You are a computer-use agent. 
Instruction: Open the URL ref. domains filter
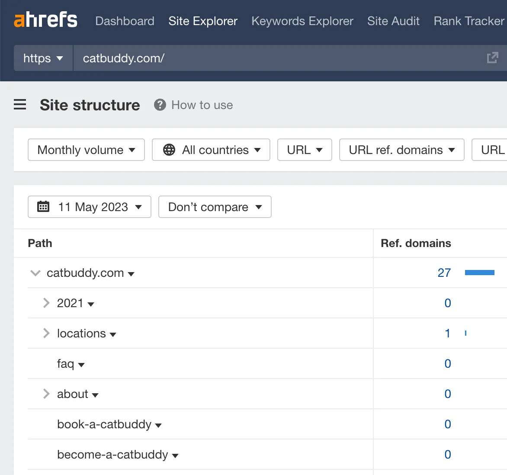tap(401, 150)
